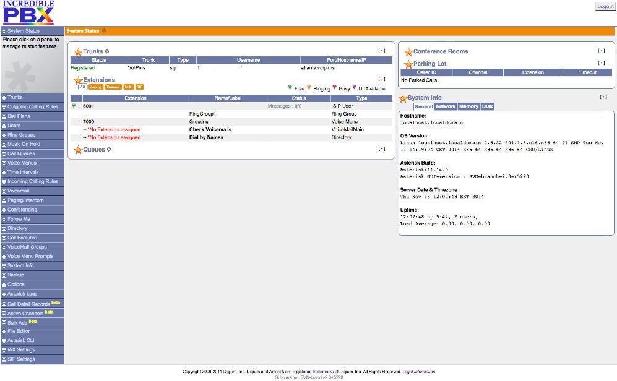Screen dimensions: 617x381
Task: Click the star icon beside System Info
Action: (403, 98)
